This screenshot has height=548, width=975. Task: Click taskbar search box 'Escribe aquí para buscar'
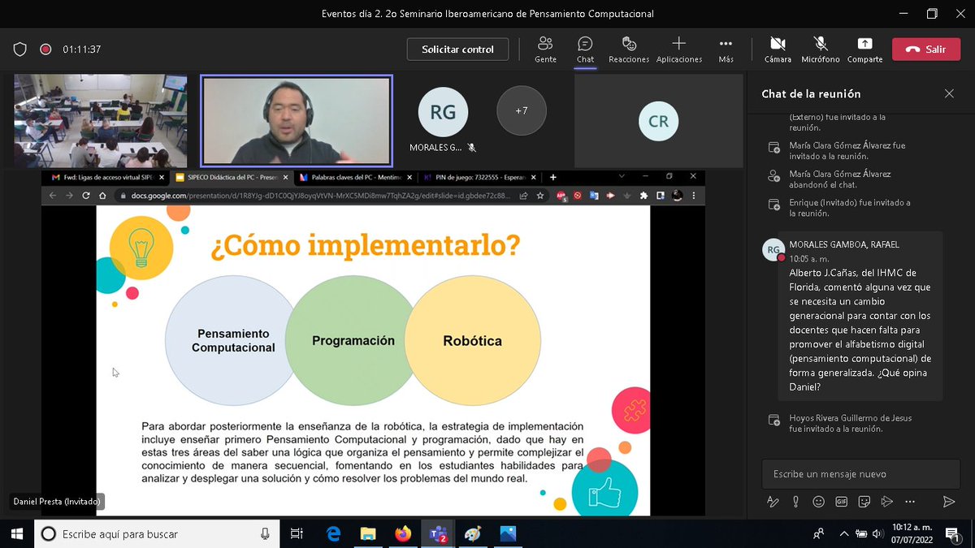(156, 533)
